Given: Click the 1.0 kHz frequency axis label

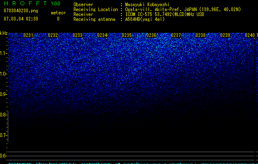Looking at the screenshot, I should click(x=3, y=74).
